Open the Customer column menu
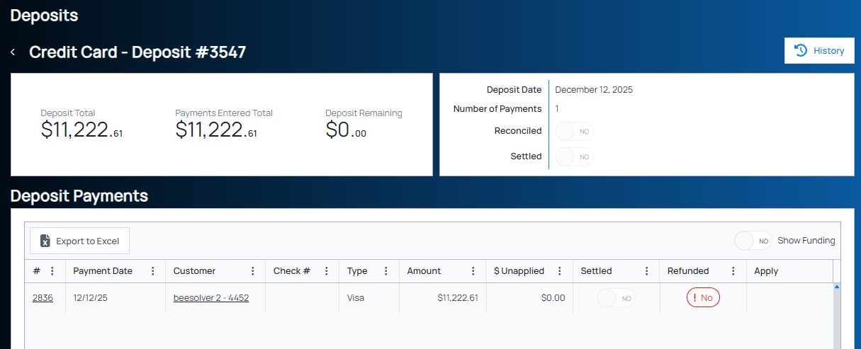The width and height of the screenshot is (861, 349). [x=253, y=271]
